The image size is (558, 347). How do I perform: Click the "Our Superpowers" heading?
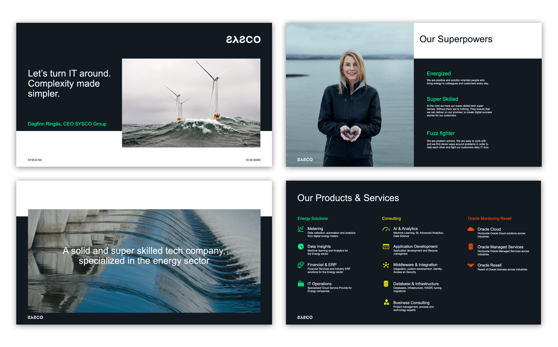pyautogui.click(x=456, y=39)
